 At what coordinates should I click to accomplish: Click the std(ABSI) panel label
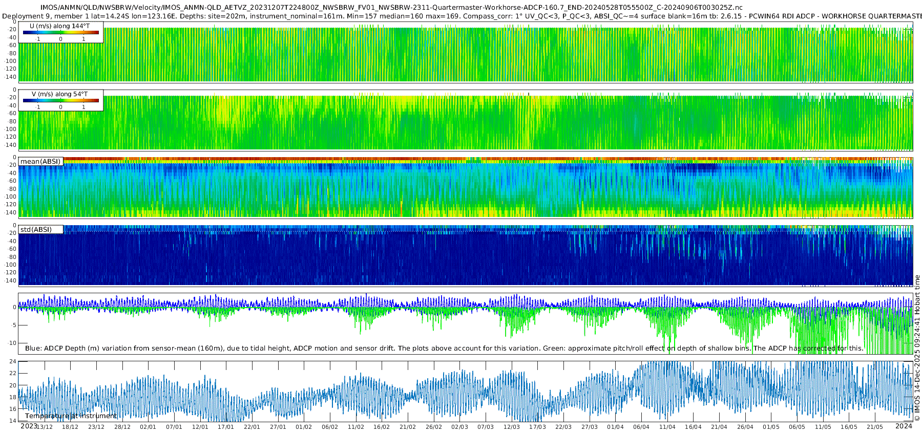coord(41,229)
